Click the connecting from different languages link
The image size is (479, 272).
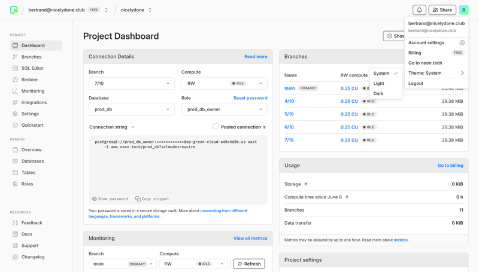click(x=168, y=213)
